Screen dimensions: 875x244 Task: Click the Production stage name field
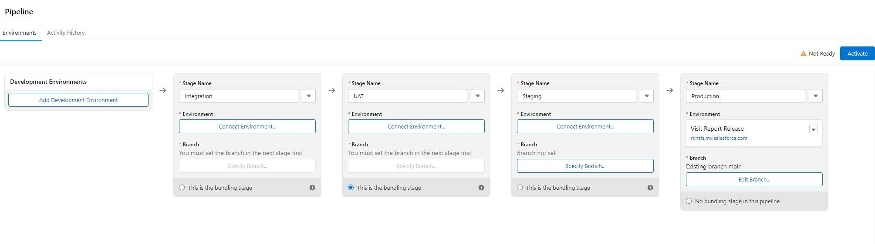point(745,96)
